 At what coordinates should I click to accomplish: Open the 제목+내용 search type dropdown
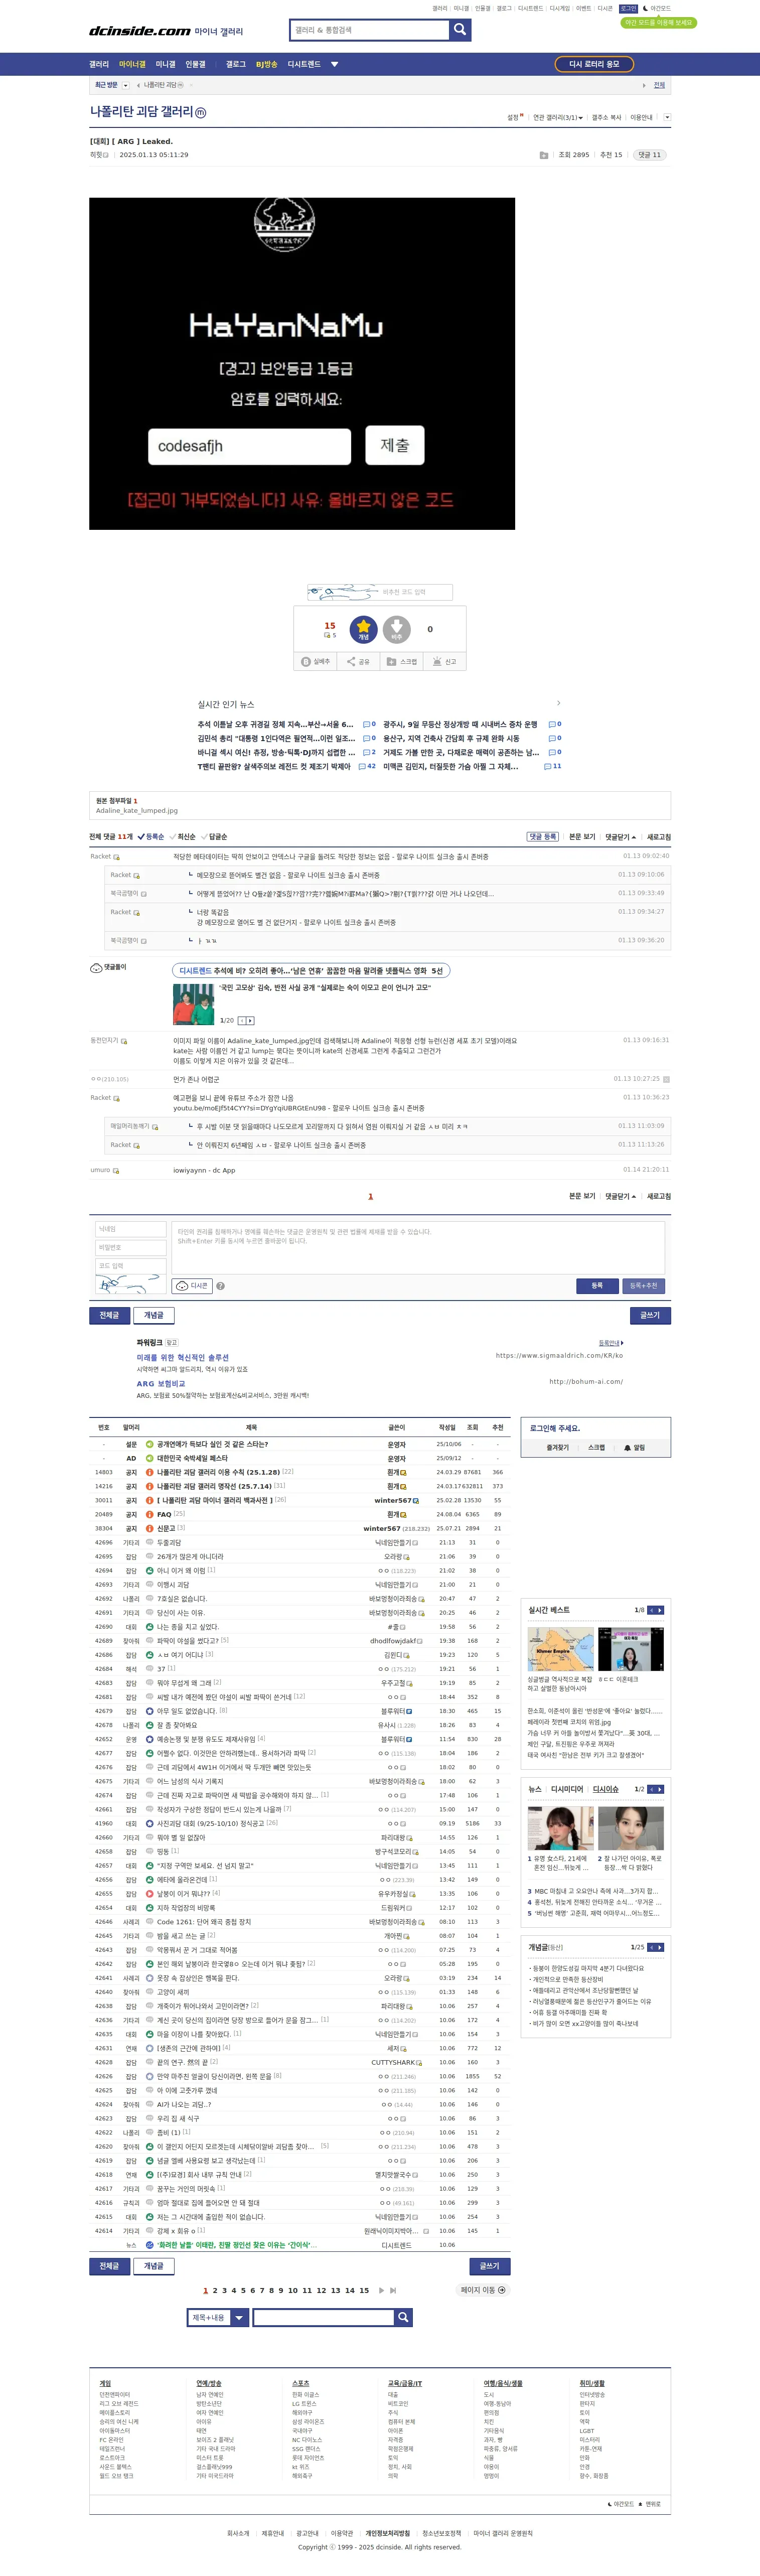[217, 2317]
